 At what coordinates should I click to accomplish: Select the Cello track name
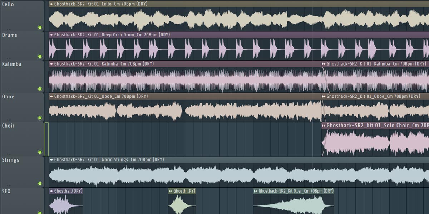click(8, 4)
